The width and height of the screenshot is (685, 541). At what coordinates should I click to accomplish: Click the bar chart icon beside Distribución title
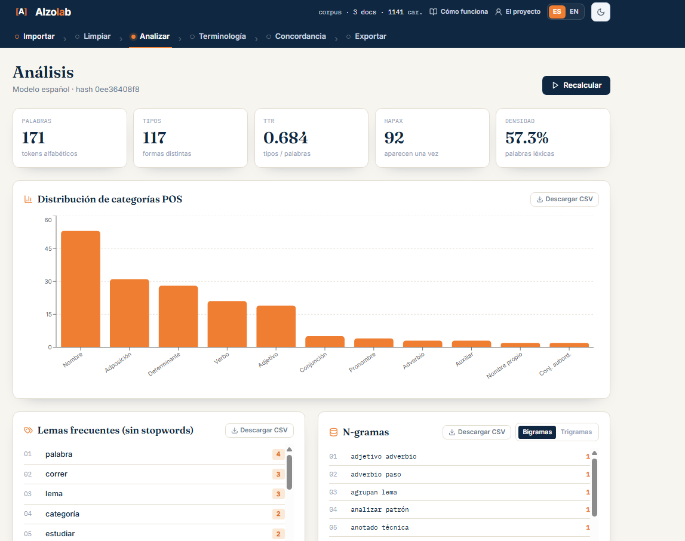point(29,199)
